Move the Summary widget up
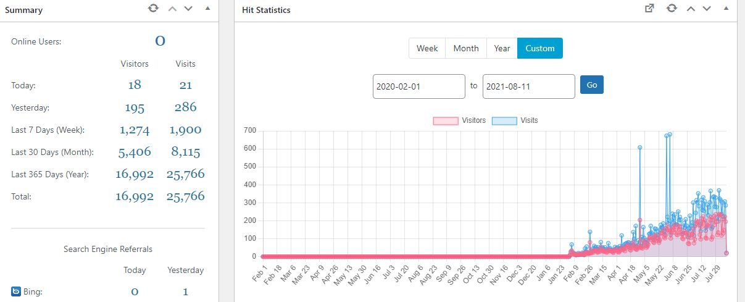Image resolution: width=745 pixels, height=302 pixels. coord(172,9)
